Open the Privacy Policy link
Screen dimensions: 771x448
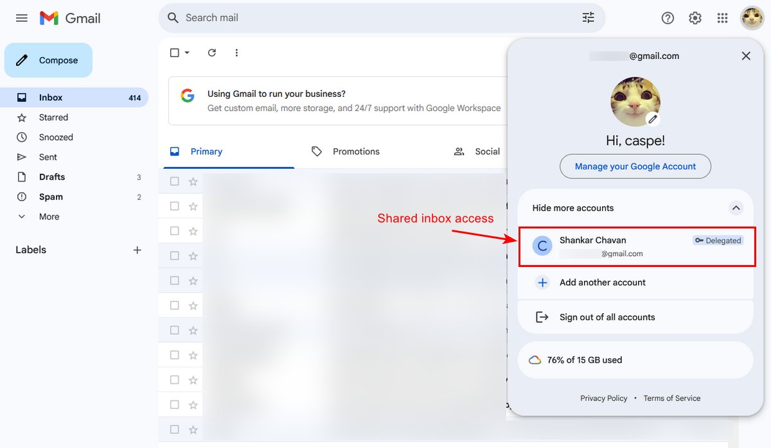[x=604, y=399]
